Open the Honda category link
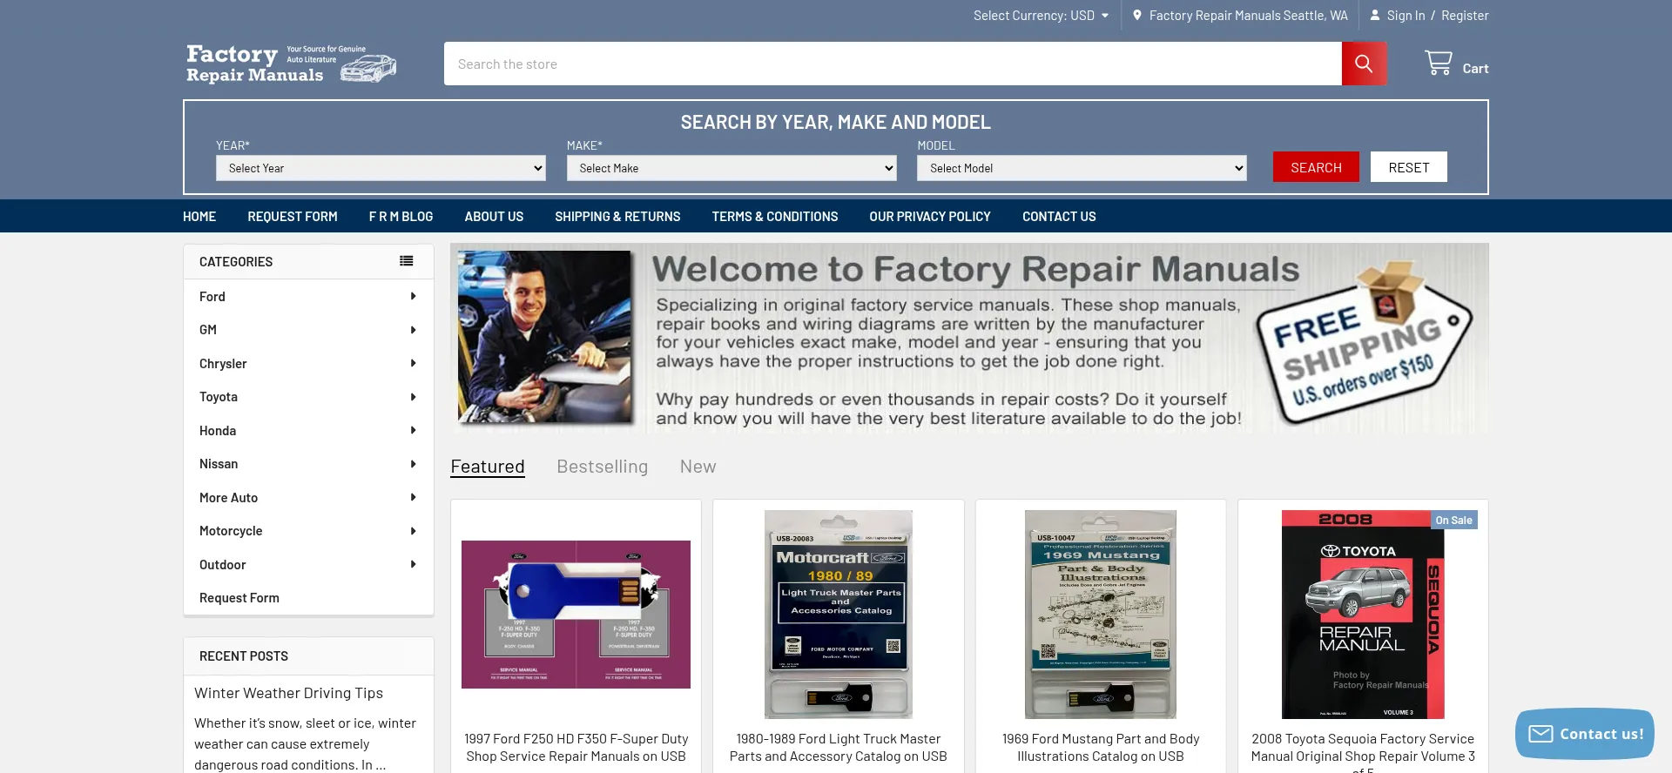The width and height of the screenshot is (1672, 773). 218,431
